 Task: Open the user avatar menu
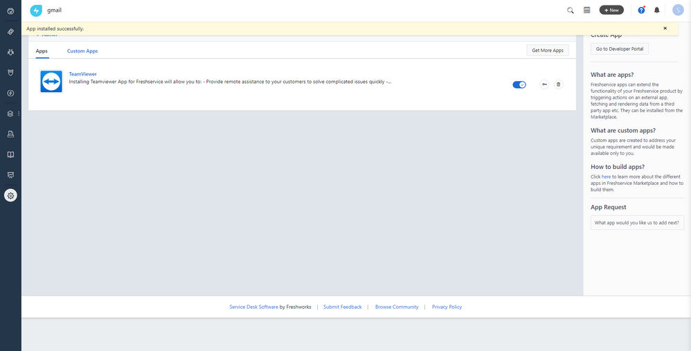(678, 10)
